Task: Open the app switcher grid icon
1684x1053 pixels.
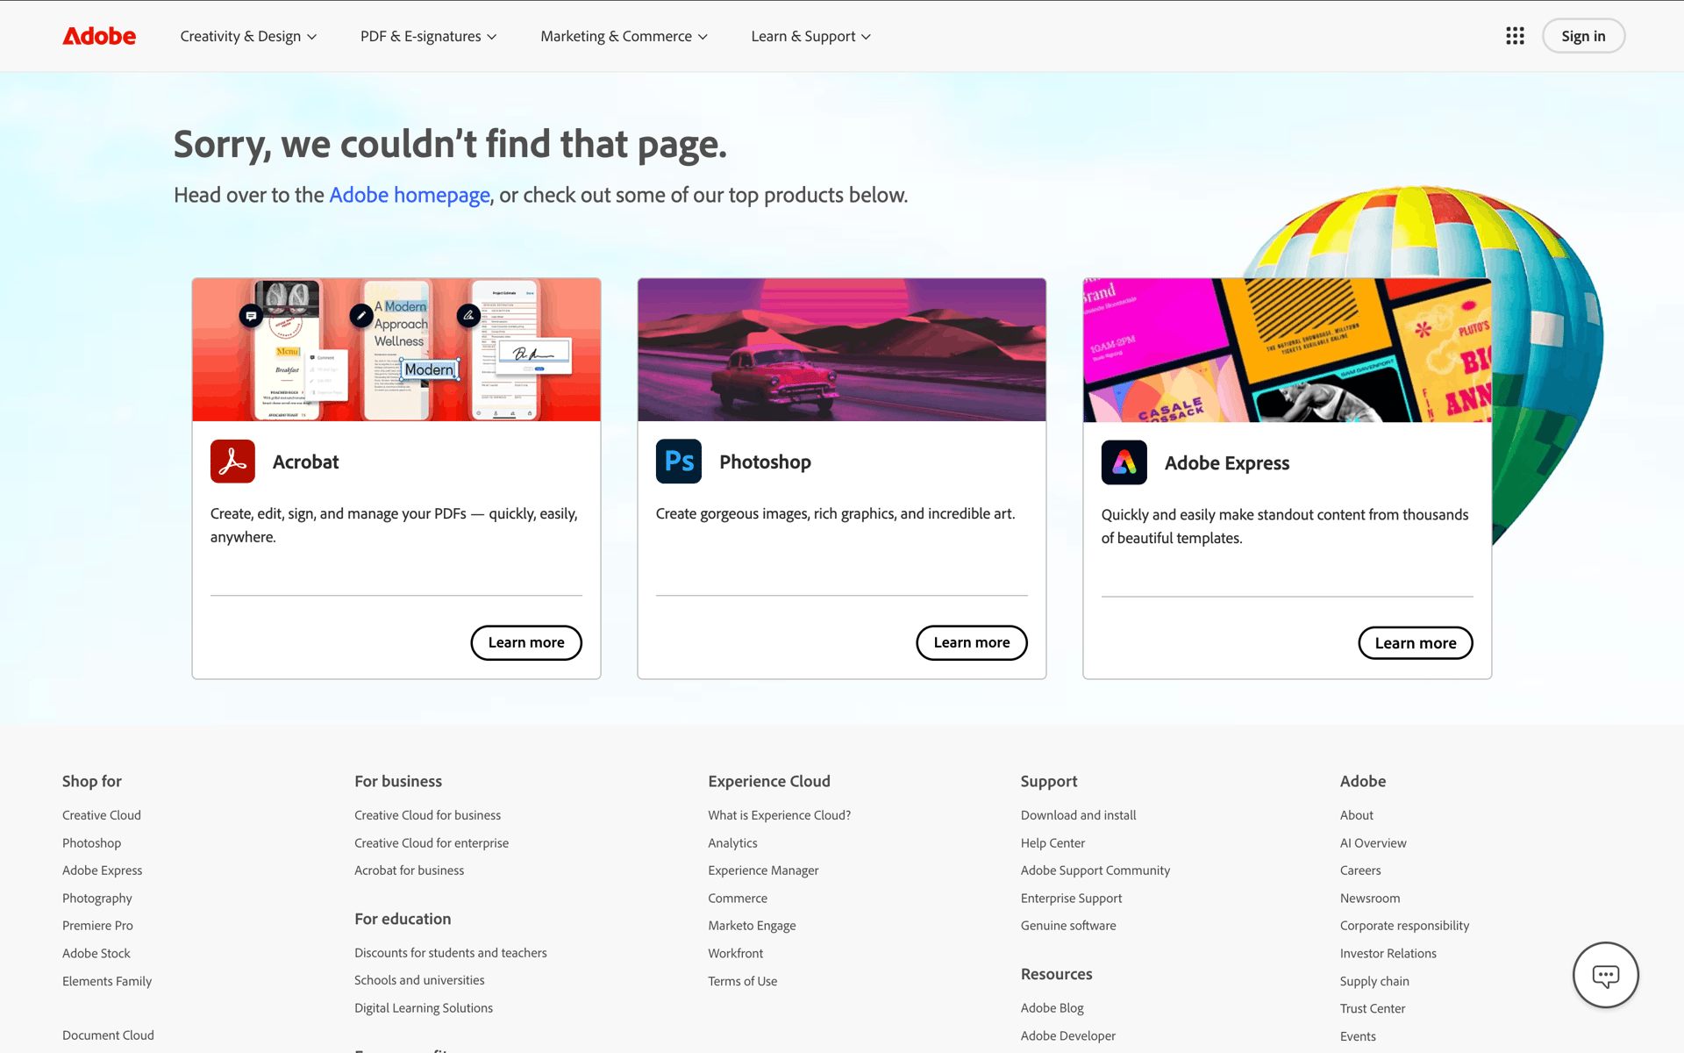Action: pos(1515,36)
